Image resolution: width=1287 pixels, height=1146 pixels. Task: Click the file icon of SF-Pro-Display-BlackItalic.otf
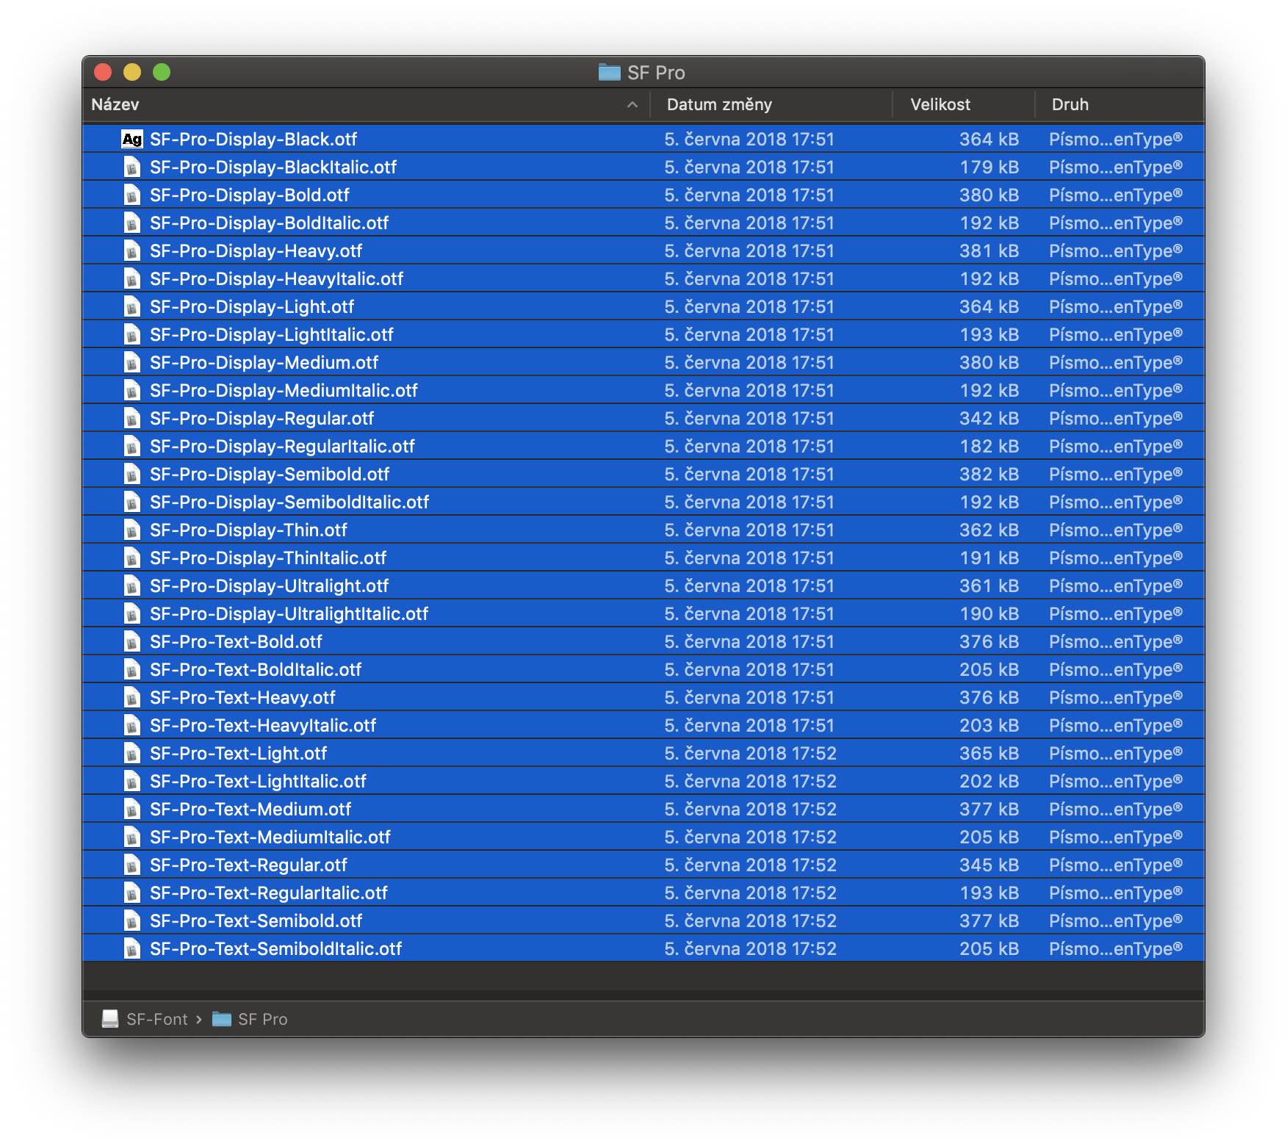[x=132, y=167]
